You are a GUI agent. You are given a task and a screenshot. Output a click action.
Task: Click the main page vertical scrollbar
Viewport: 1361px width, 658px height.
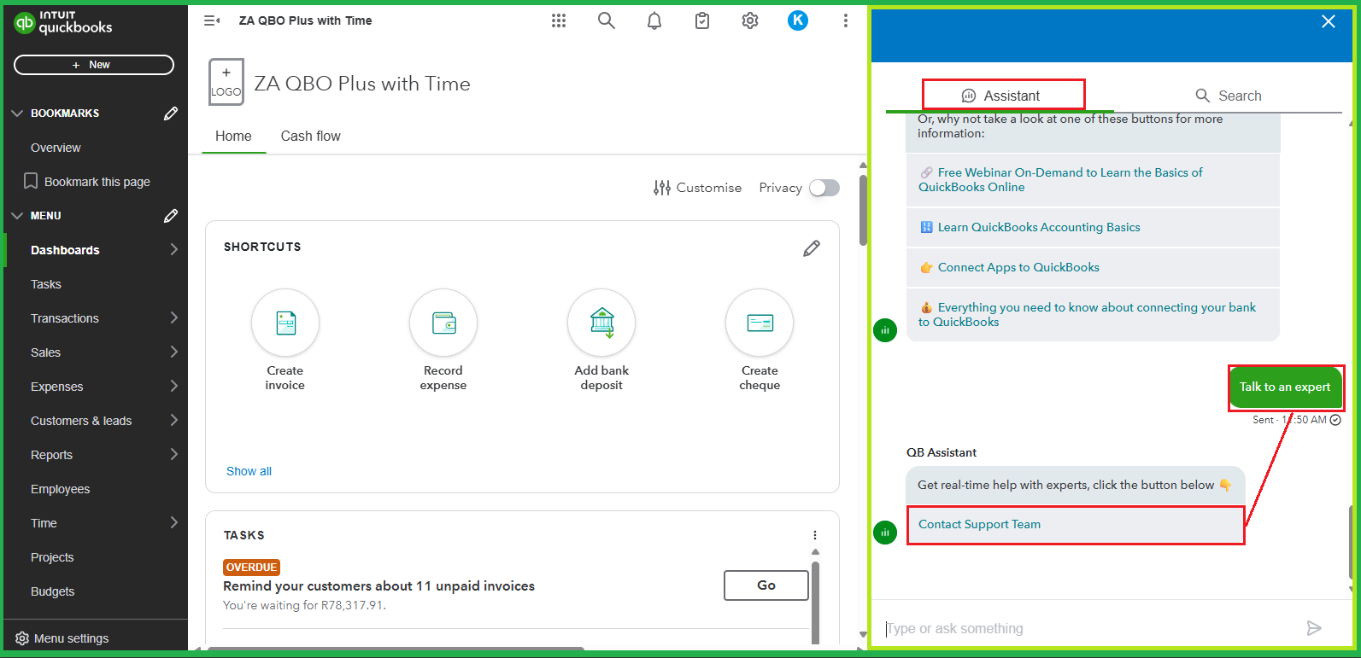[863, 209]
